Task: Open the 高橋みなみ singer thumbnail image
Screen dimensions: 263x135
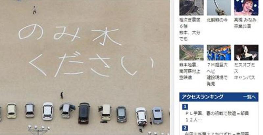Action: (x=246, y=8)
